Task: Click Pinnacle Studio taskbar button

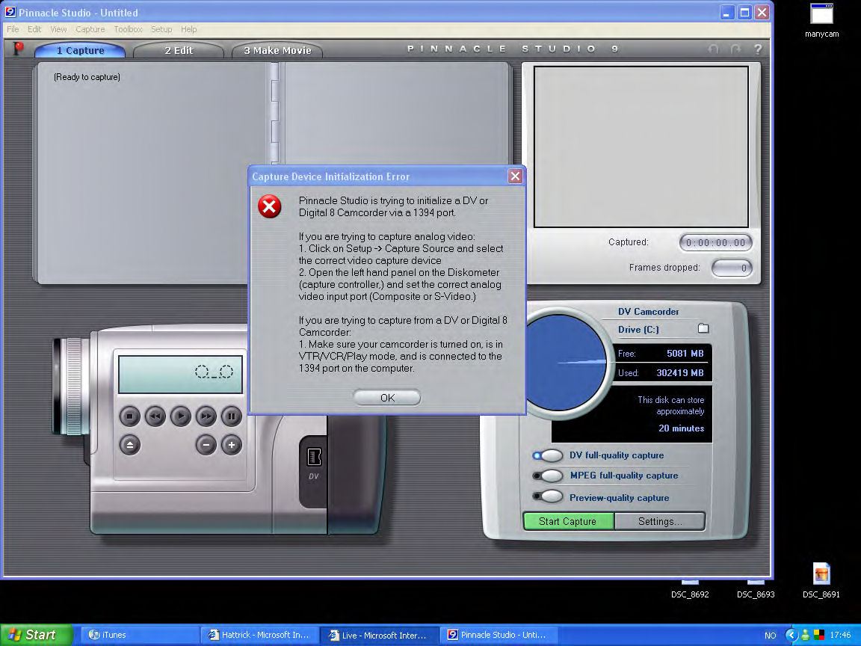Action: [x=499, y=635]
